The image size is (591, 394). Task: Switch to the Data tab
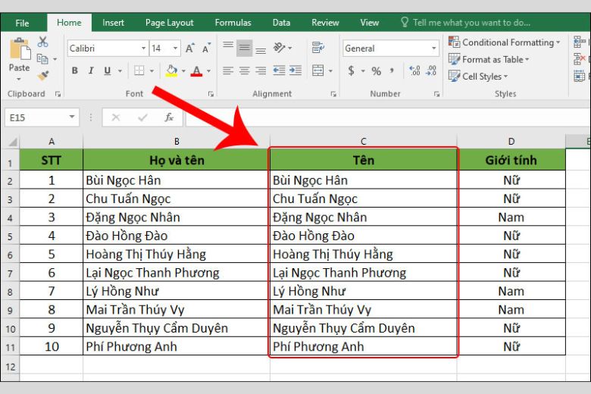click(x=281, y=23)
